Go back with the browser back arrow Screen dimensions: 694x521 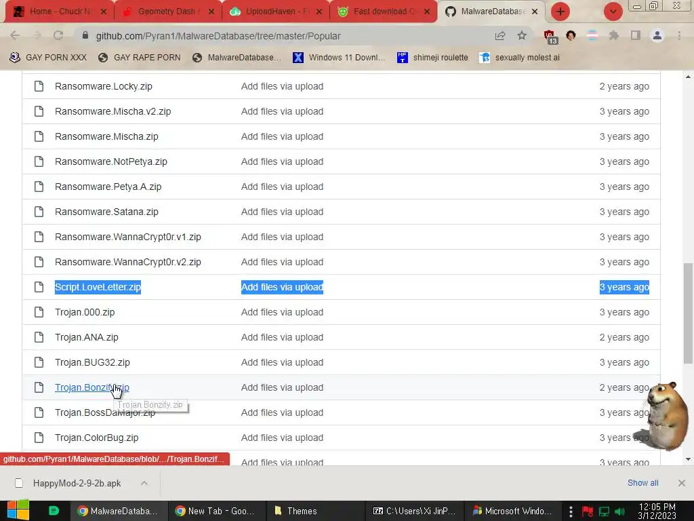tap(15, 35)
